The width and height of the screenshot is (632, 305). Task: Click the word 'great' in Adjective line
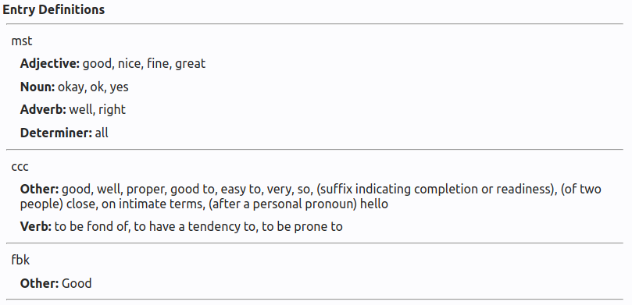(191, 64)
